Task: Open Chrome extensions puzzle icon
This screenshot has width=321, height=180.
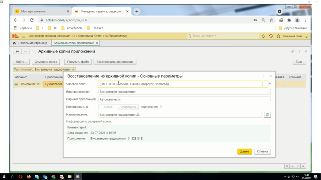Action: click(x=289, y=20)
